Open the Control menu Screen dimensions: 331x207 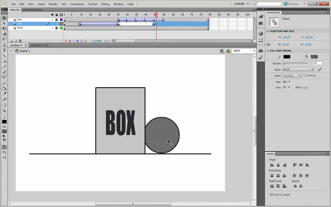tap(93, 4)
